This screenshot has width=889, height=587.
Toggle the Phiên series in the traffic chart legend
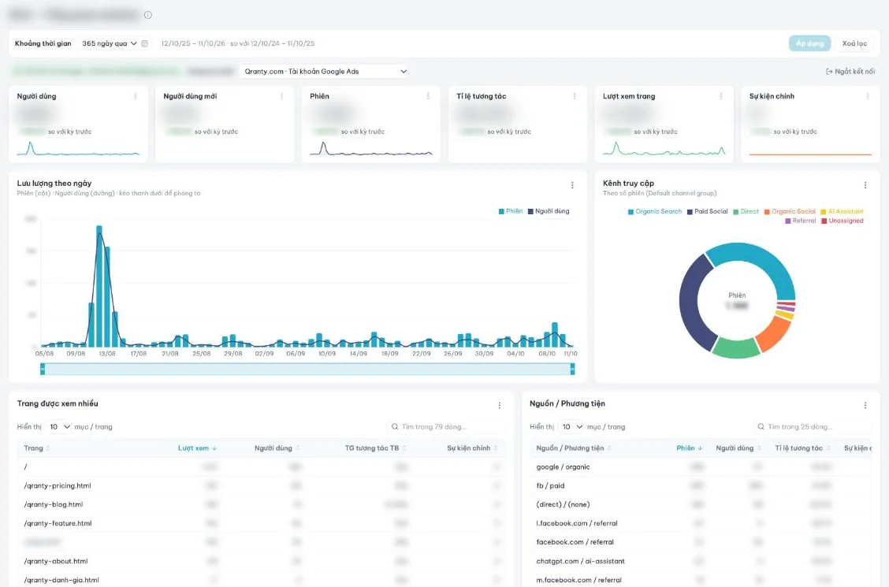click(510, 211)
